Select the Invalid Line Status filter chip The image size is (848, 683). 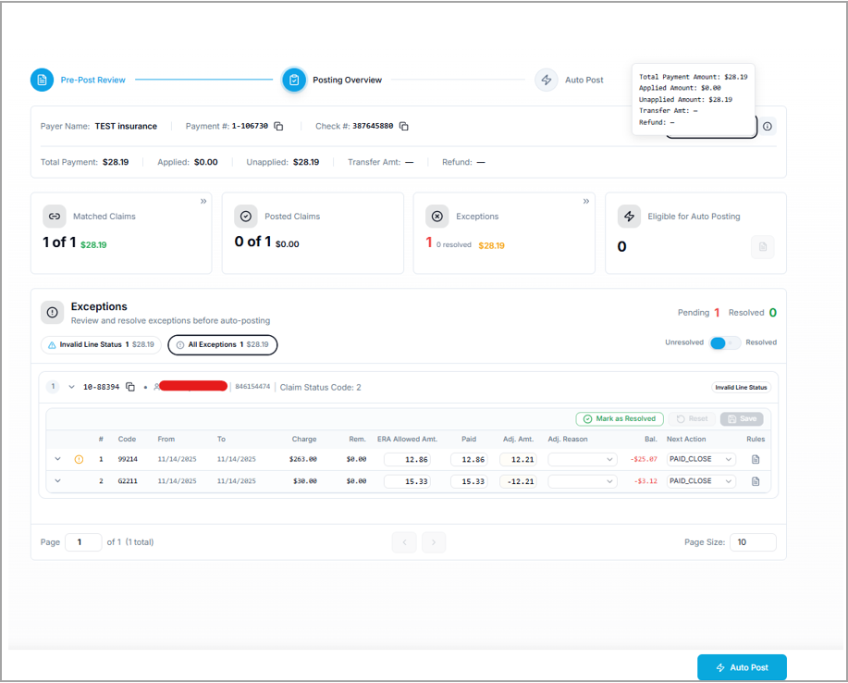(101, 344)
